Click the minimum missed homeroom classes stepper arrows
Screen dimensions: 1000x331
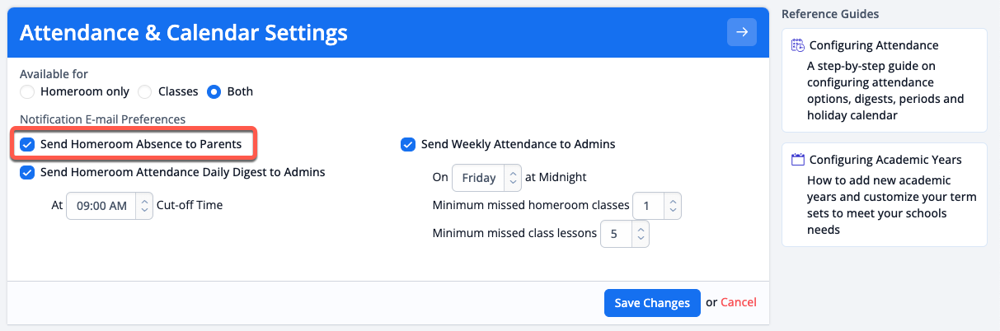pos(673,205)
